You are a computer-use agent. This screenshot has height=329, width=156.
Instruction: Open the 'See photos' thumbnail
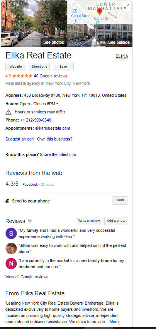[x=34, y=23]
